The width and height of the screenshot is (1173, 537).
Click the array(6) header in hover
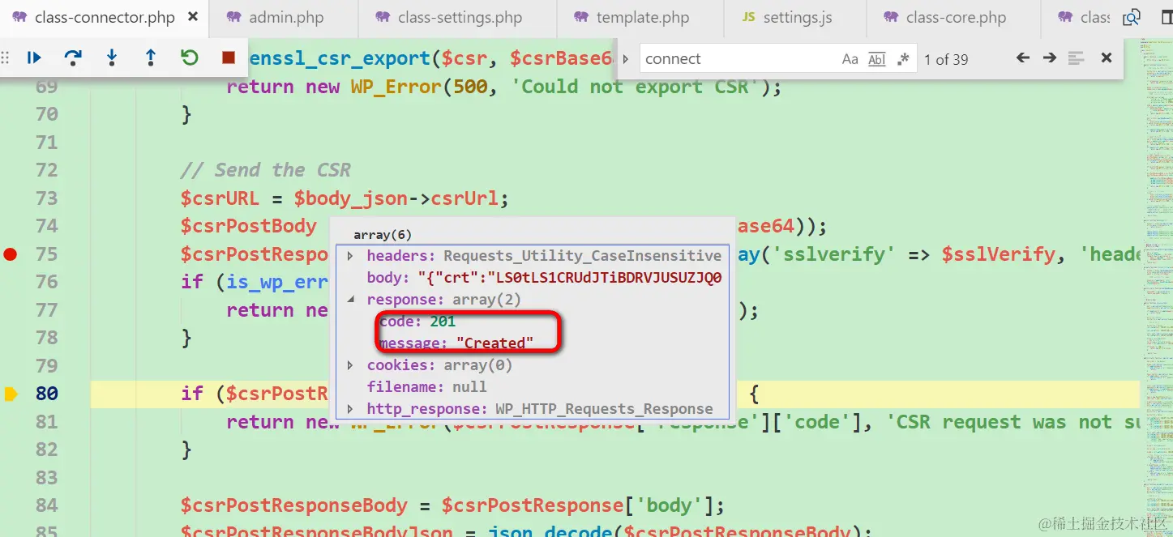tap(383, 235)
